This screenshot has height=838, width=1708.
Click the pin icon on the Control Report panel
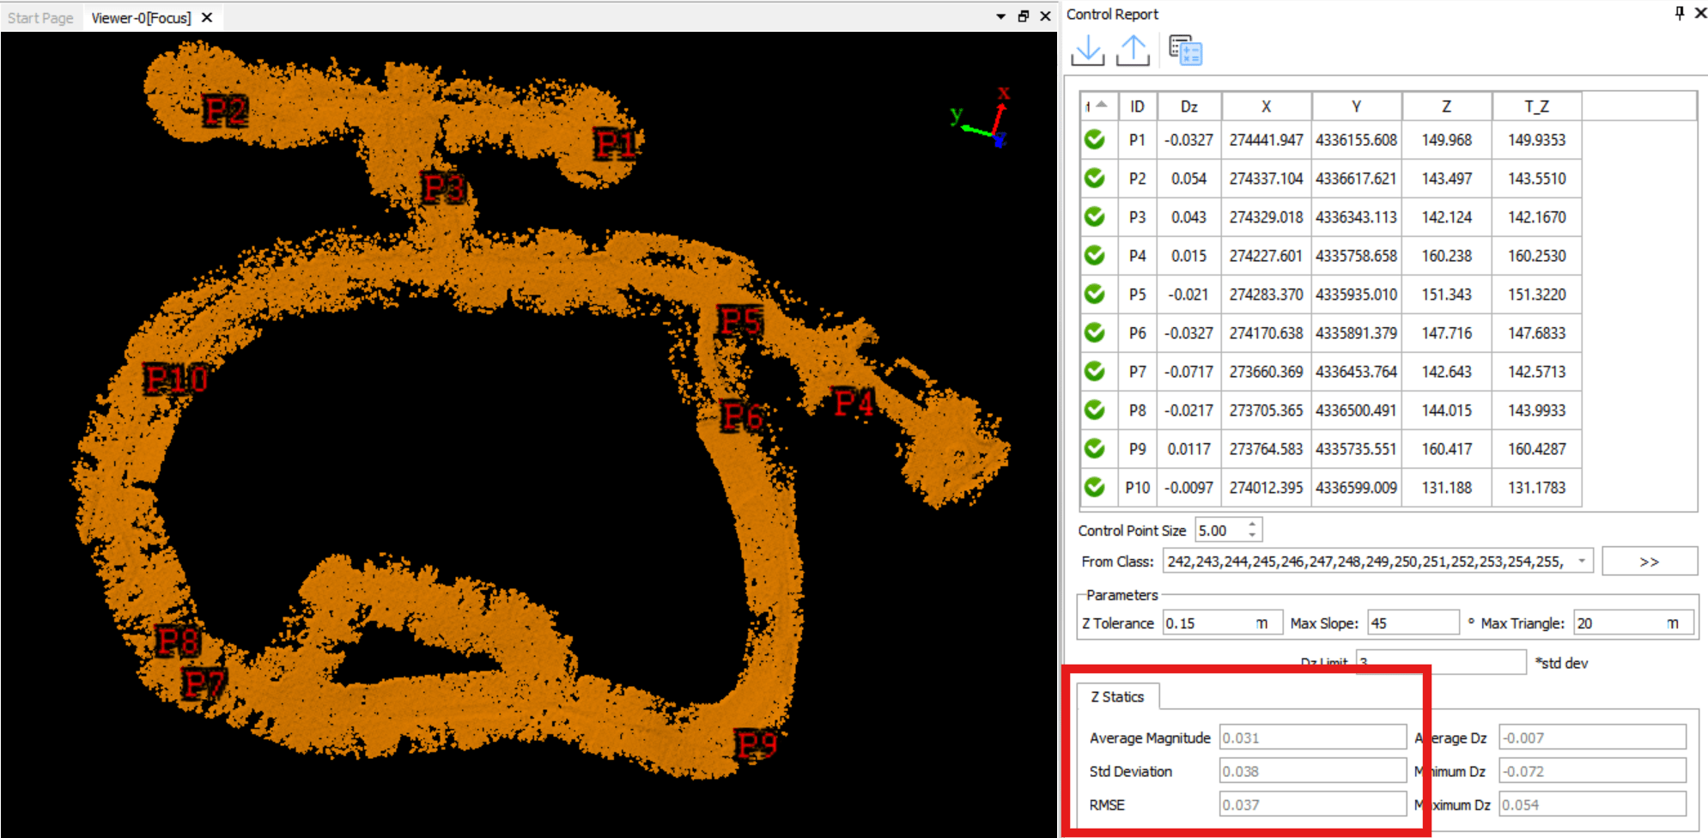click(x=1678, y=13)
